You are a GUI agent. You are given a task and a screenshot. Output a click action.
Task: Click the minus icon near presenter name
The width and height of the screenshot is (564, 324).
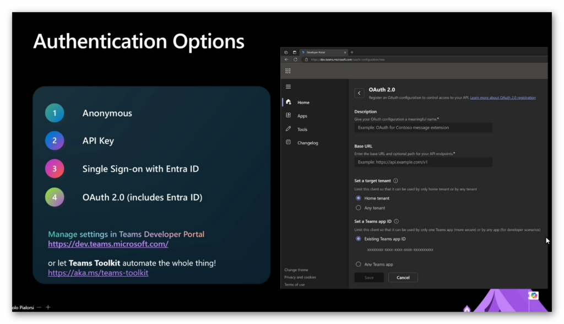tap(39, 307)
